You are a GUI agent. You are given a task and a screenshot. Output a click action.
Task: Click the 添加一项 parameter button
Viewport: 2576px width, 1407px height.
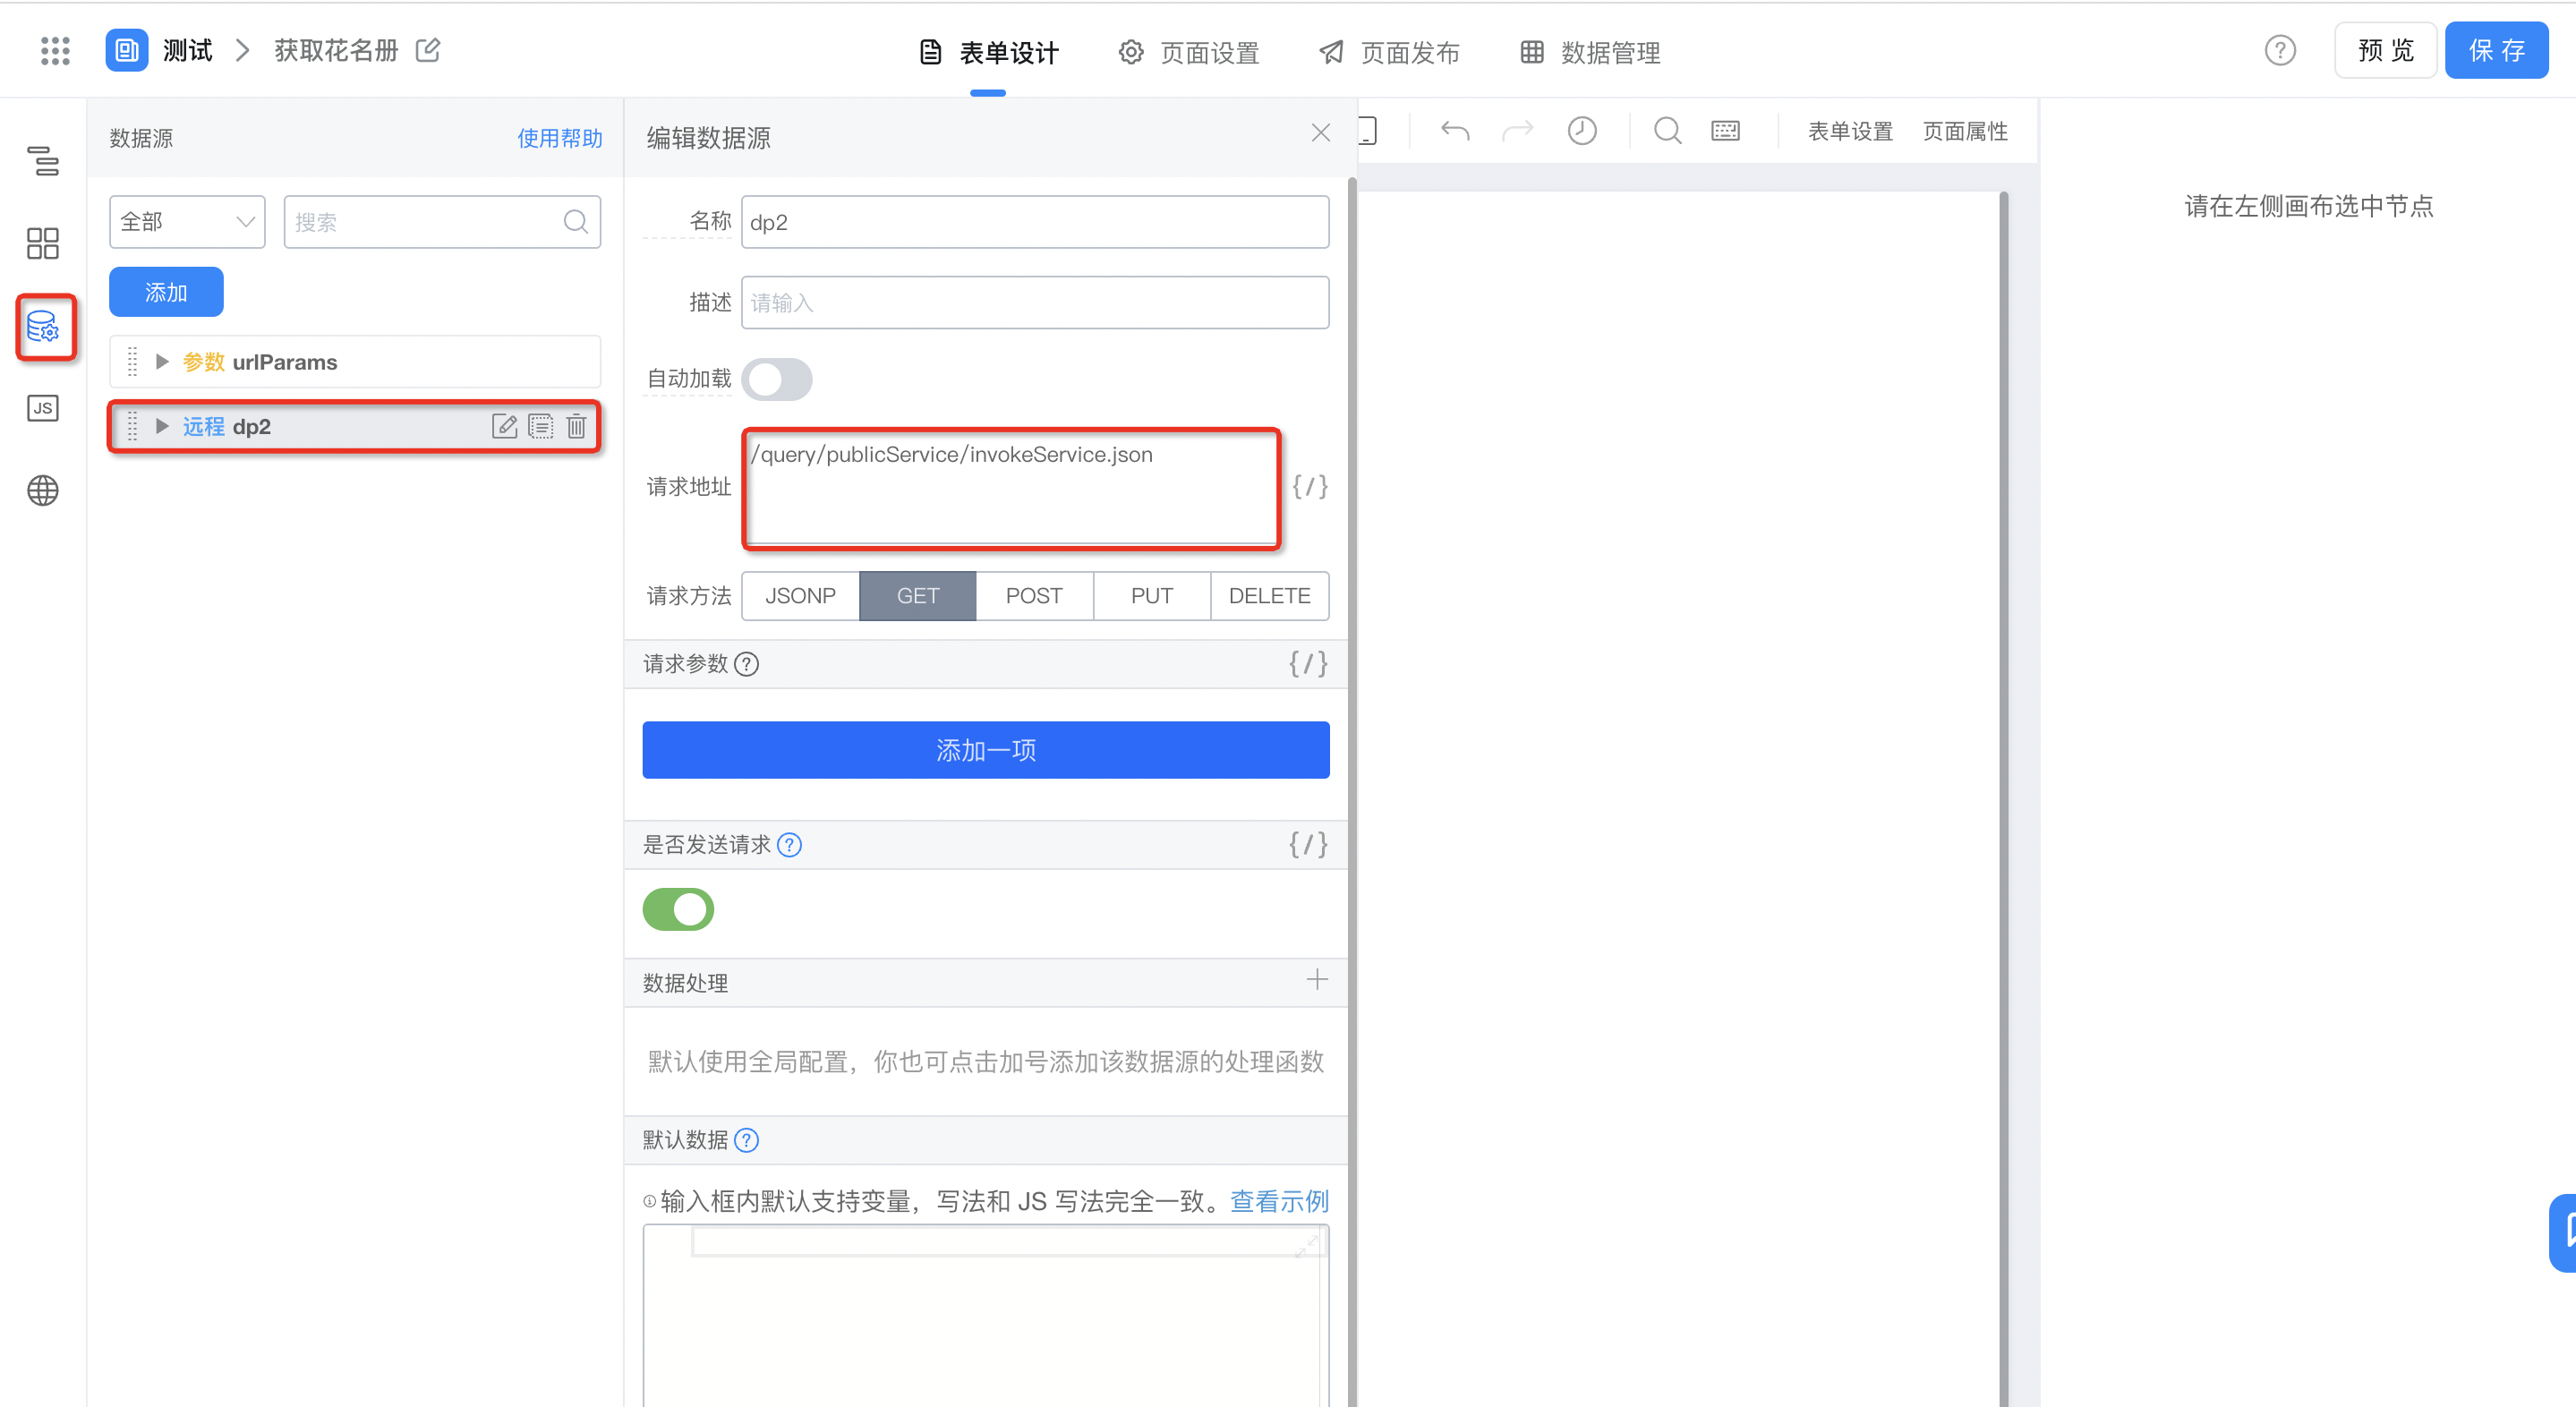coord(986,750)
